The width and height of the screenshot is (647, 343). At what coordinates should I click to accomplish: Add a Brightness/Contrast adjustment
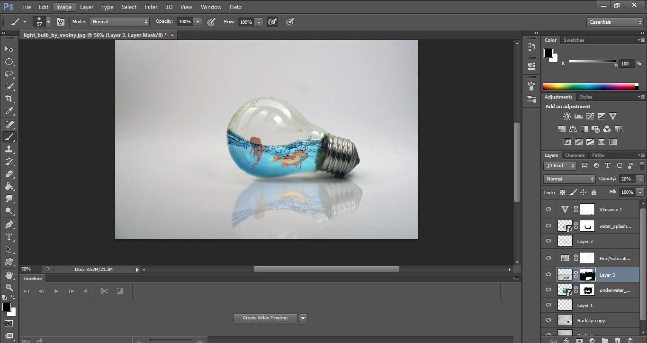[567, 116]
